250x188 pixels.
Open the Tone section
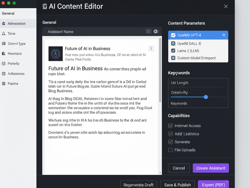coord(18,34)
